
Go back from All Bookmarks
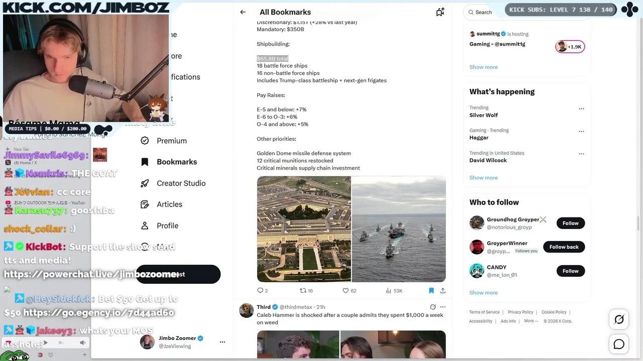(x=243, y=12)
